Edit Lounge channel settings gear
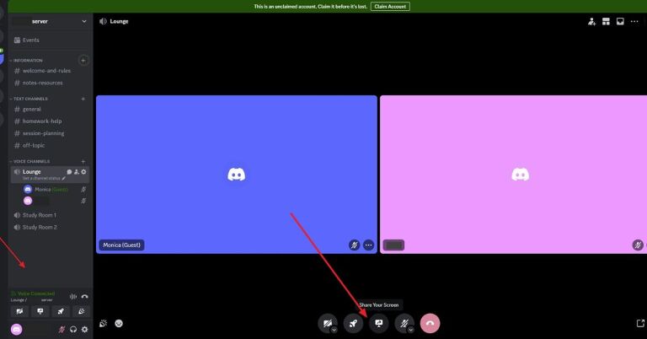The height and width of the screenshot is (339, 647). (x=83, y=172)
